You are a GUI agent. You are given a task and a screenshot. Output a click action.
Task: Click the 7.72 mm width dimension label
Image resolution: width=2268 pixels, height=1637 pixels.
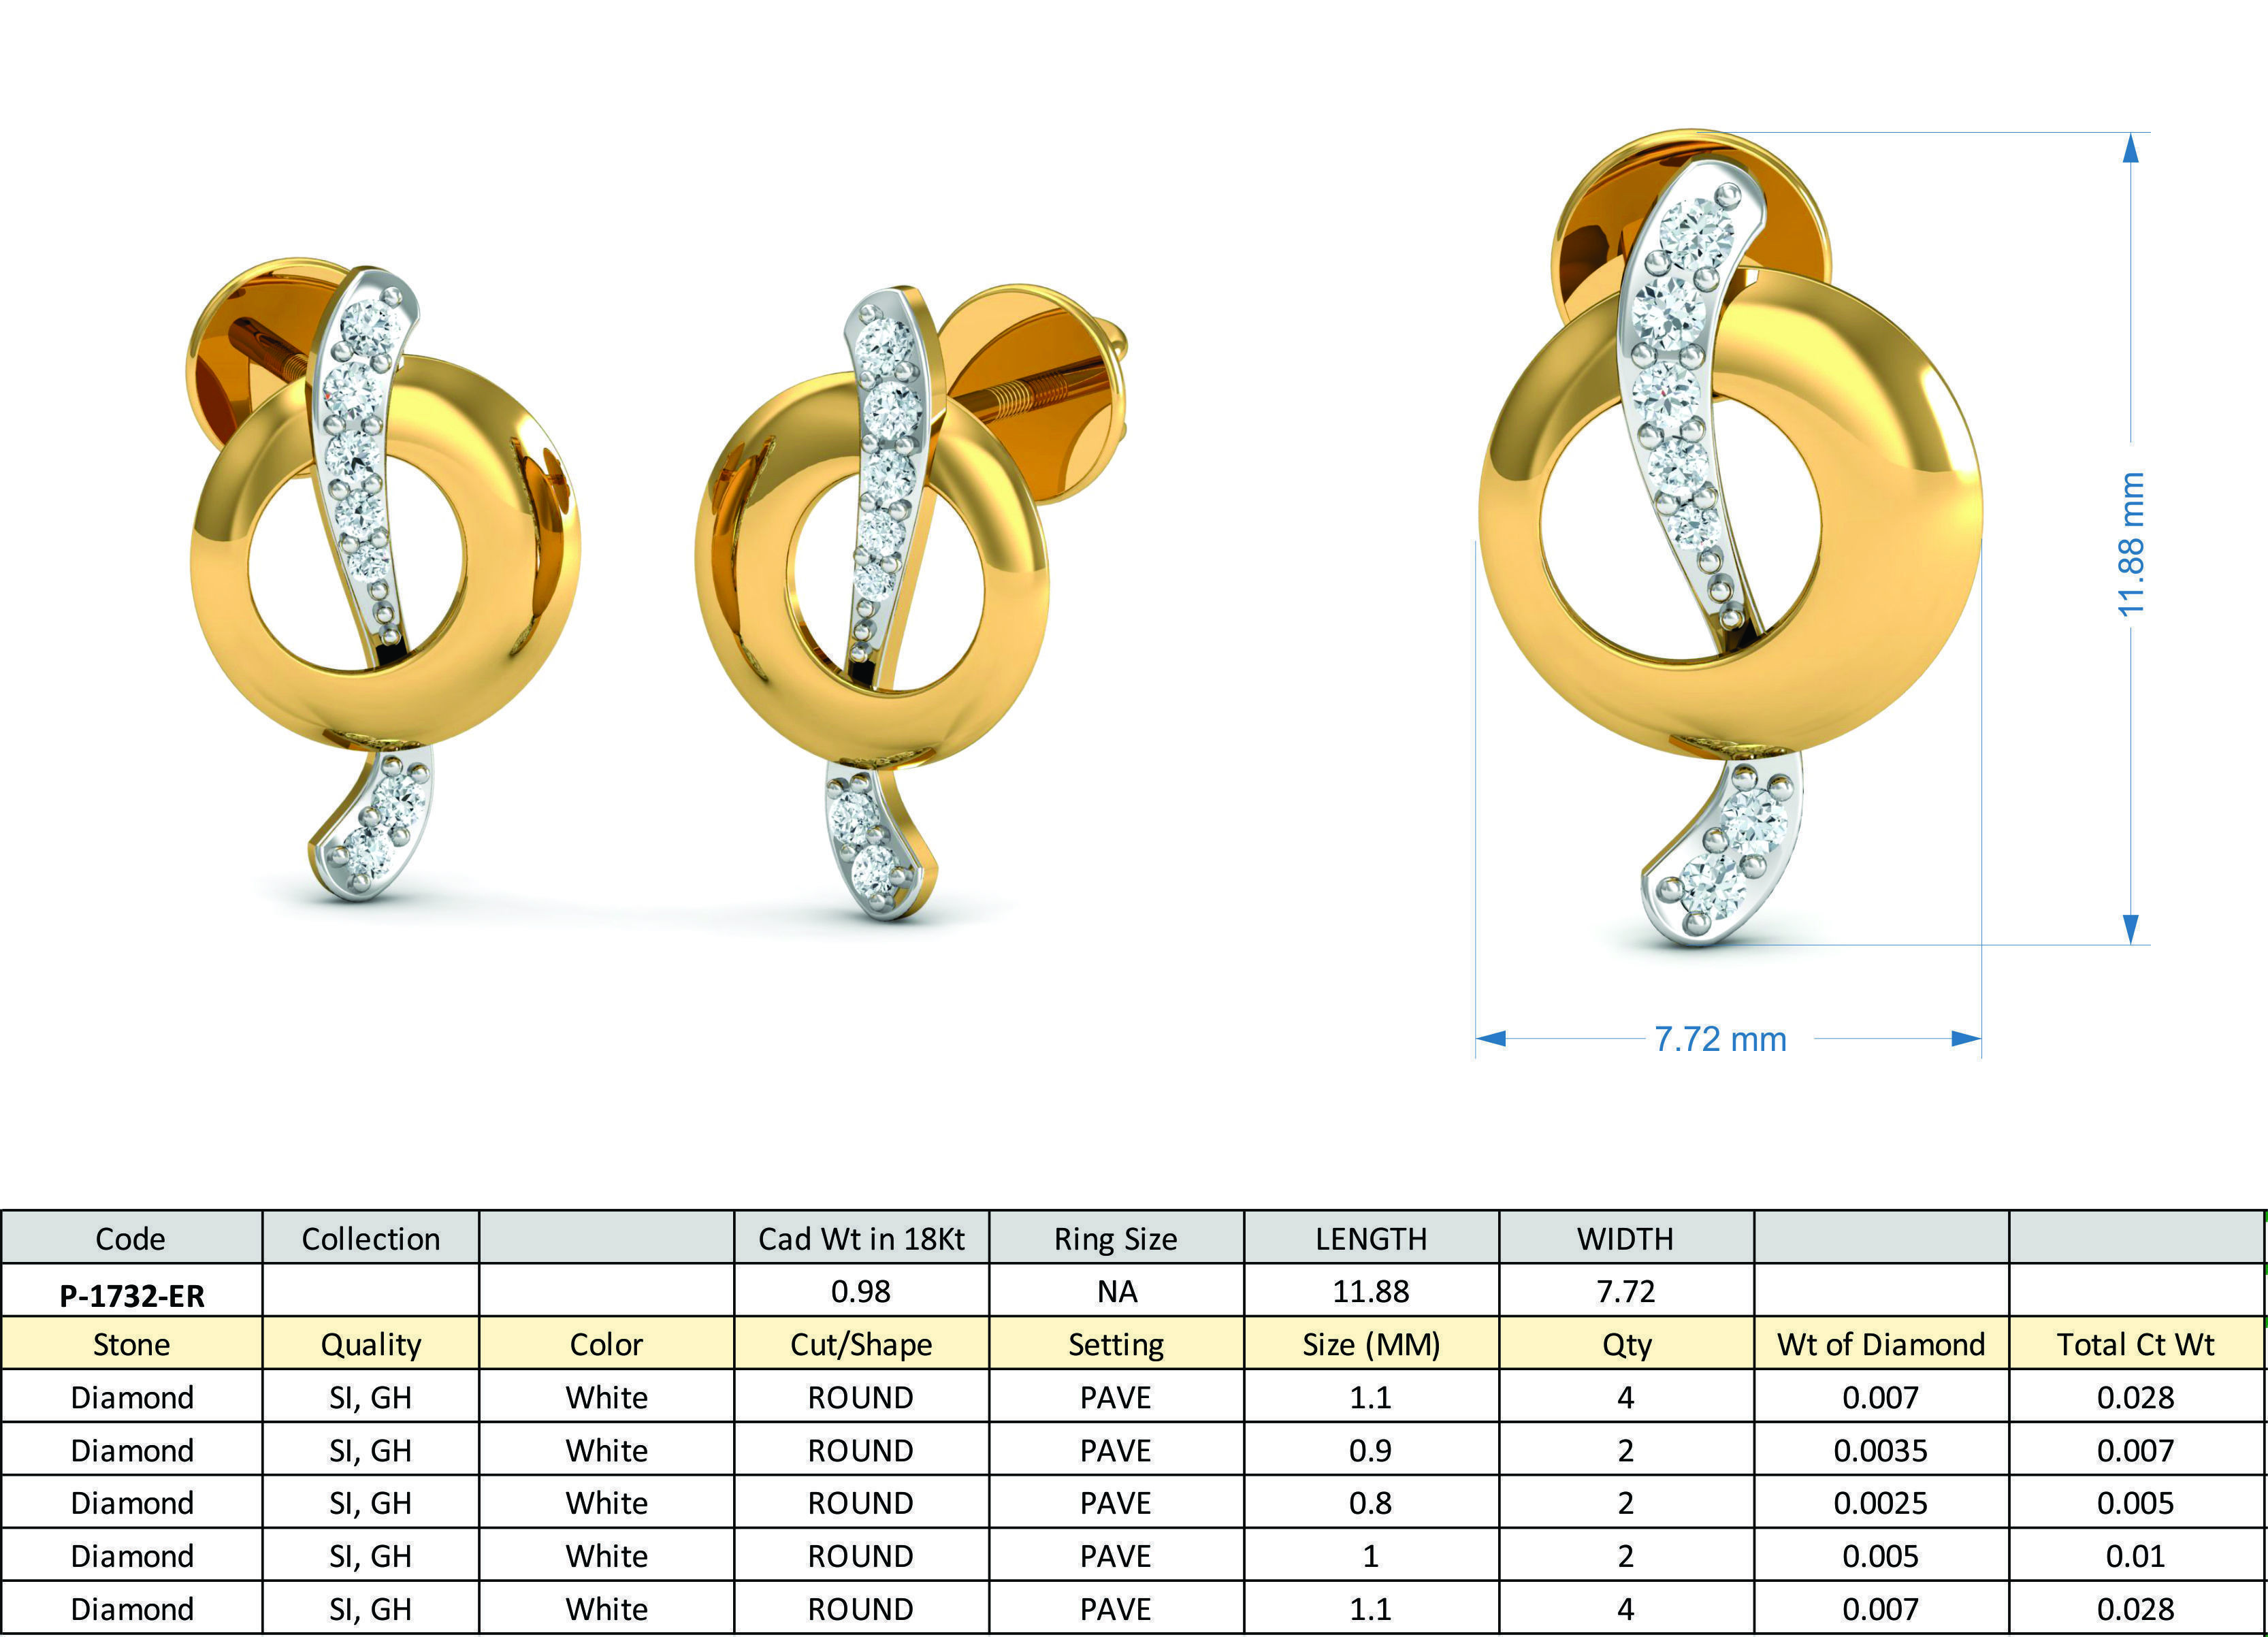[x=1720, y=1039]
